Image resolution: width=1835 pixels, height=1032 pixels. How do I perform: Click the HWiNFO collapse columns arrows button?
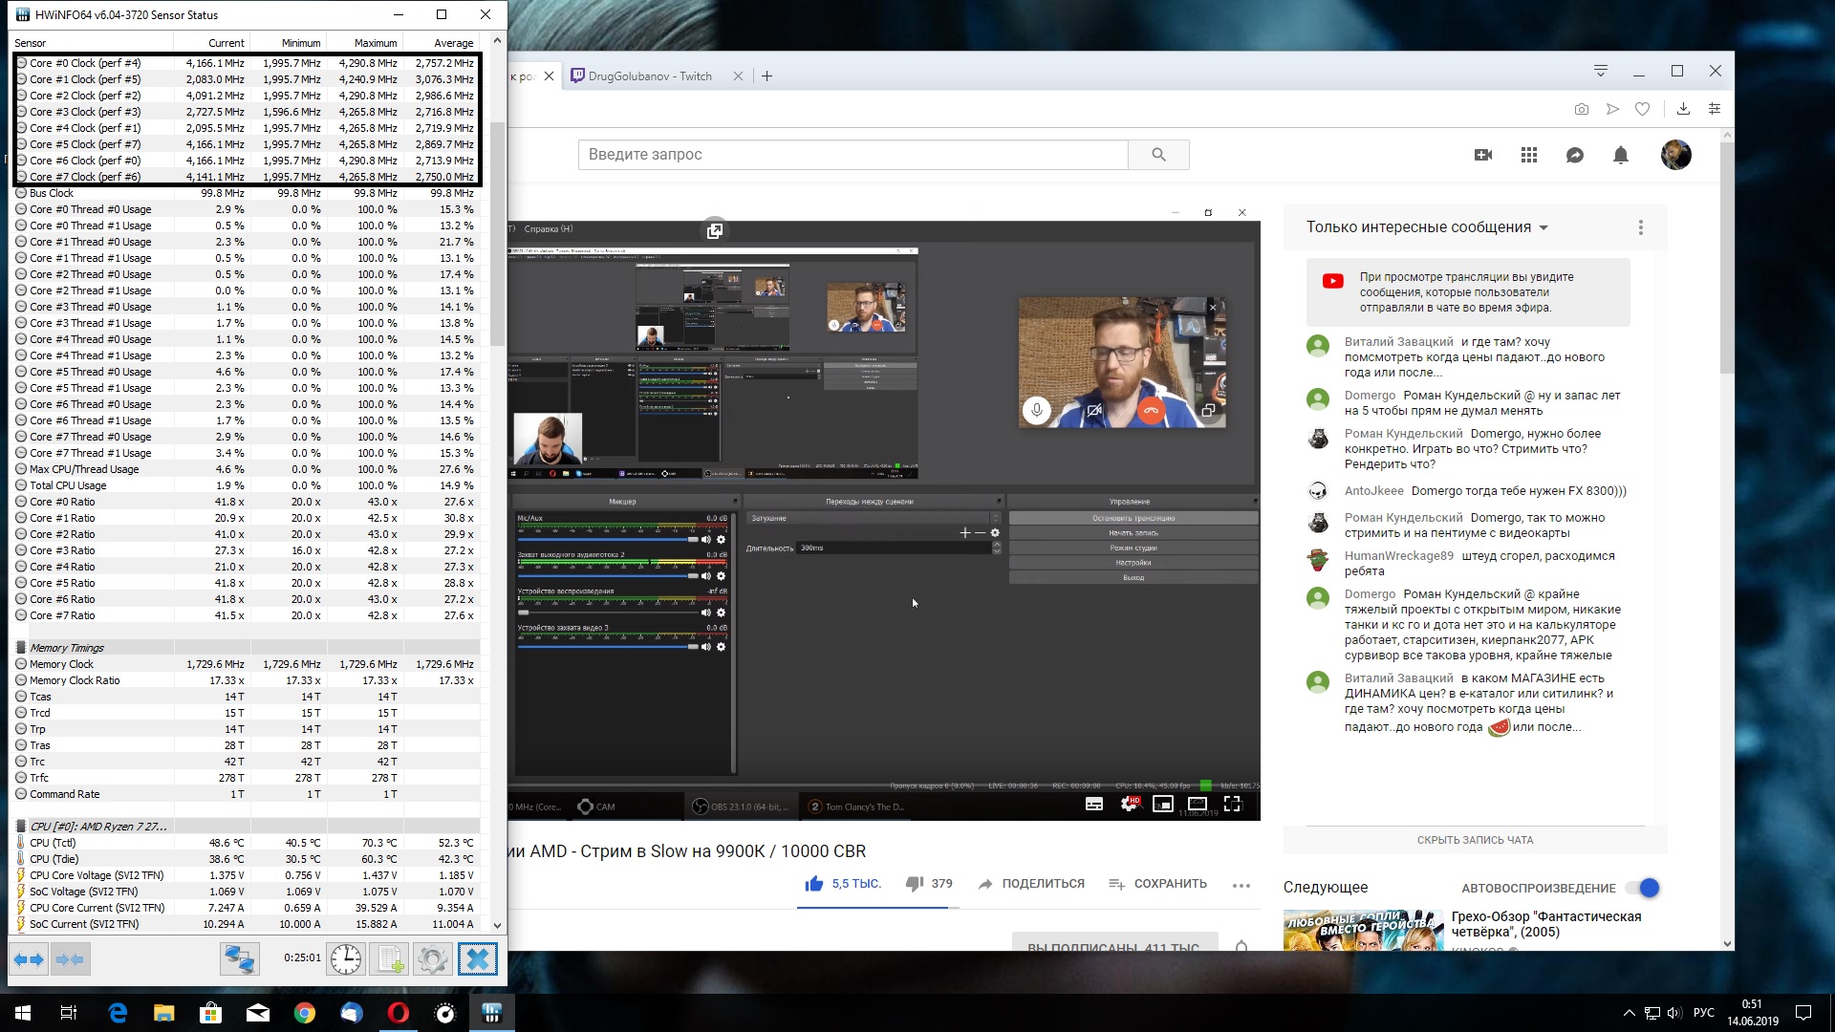tap(70, 958)
